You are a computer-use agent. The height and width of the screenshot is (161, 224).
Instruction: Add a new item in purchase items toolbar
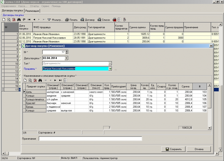coord(25,80)
